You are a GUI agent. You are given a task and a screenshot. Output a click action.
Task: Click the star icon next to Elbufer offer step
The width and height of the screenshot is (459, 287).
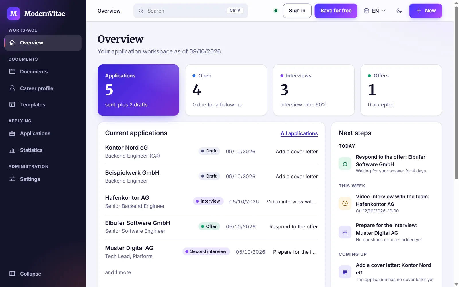(x=345, y=164)
